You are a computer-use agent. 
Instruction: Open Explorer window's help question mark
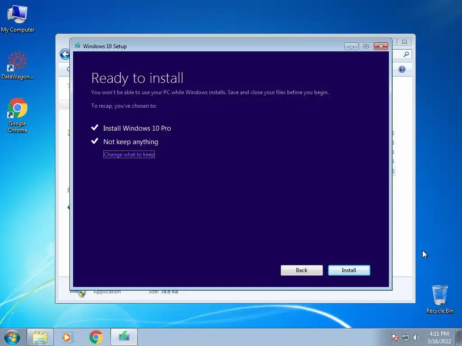[x=402, y=69]
